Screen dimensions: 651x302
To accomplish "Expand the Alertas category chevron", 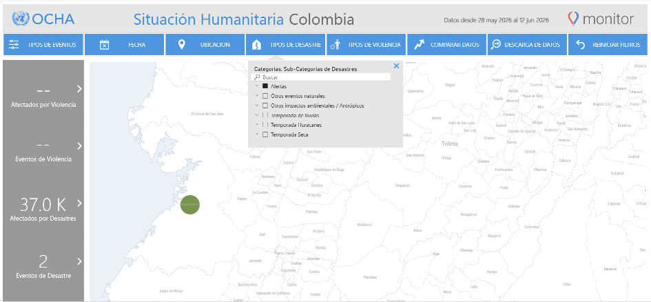I will click(x=257, y=86).
